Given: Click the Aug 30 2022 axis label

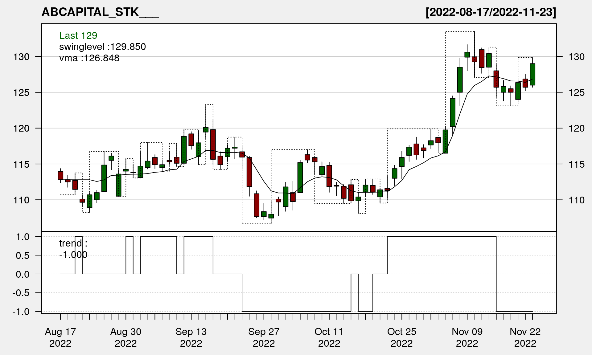Looking at the screenshot, I should click(126, 337).
